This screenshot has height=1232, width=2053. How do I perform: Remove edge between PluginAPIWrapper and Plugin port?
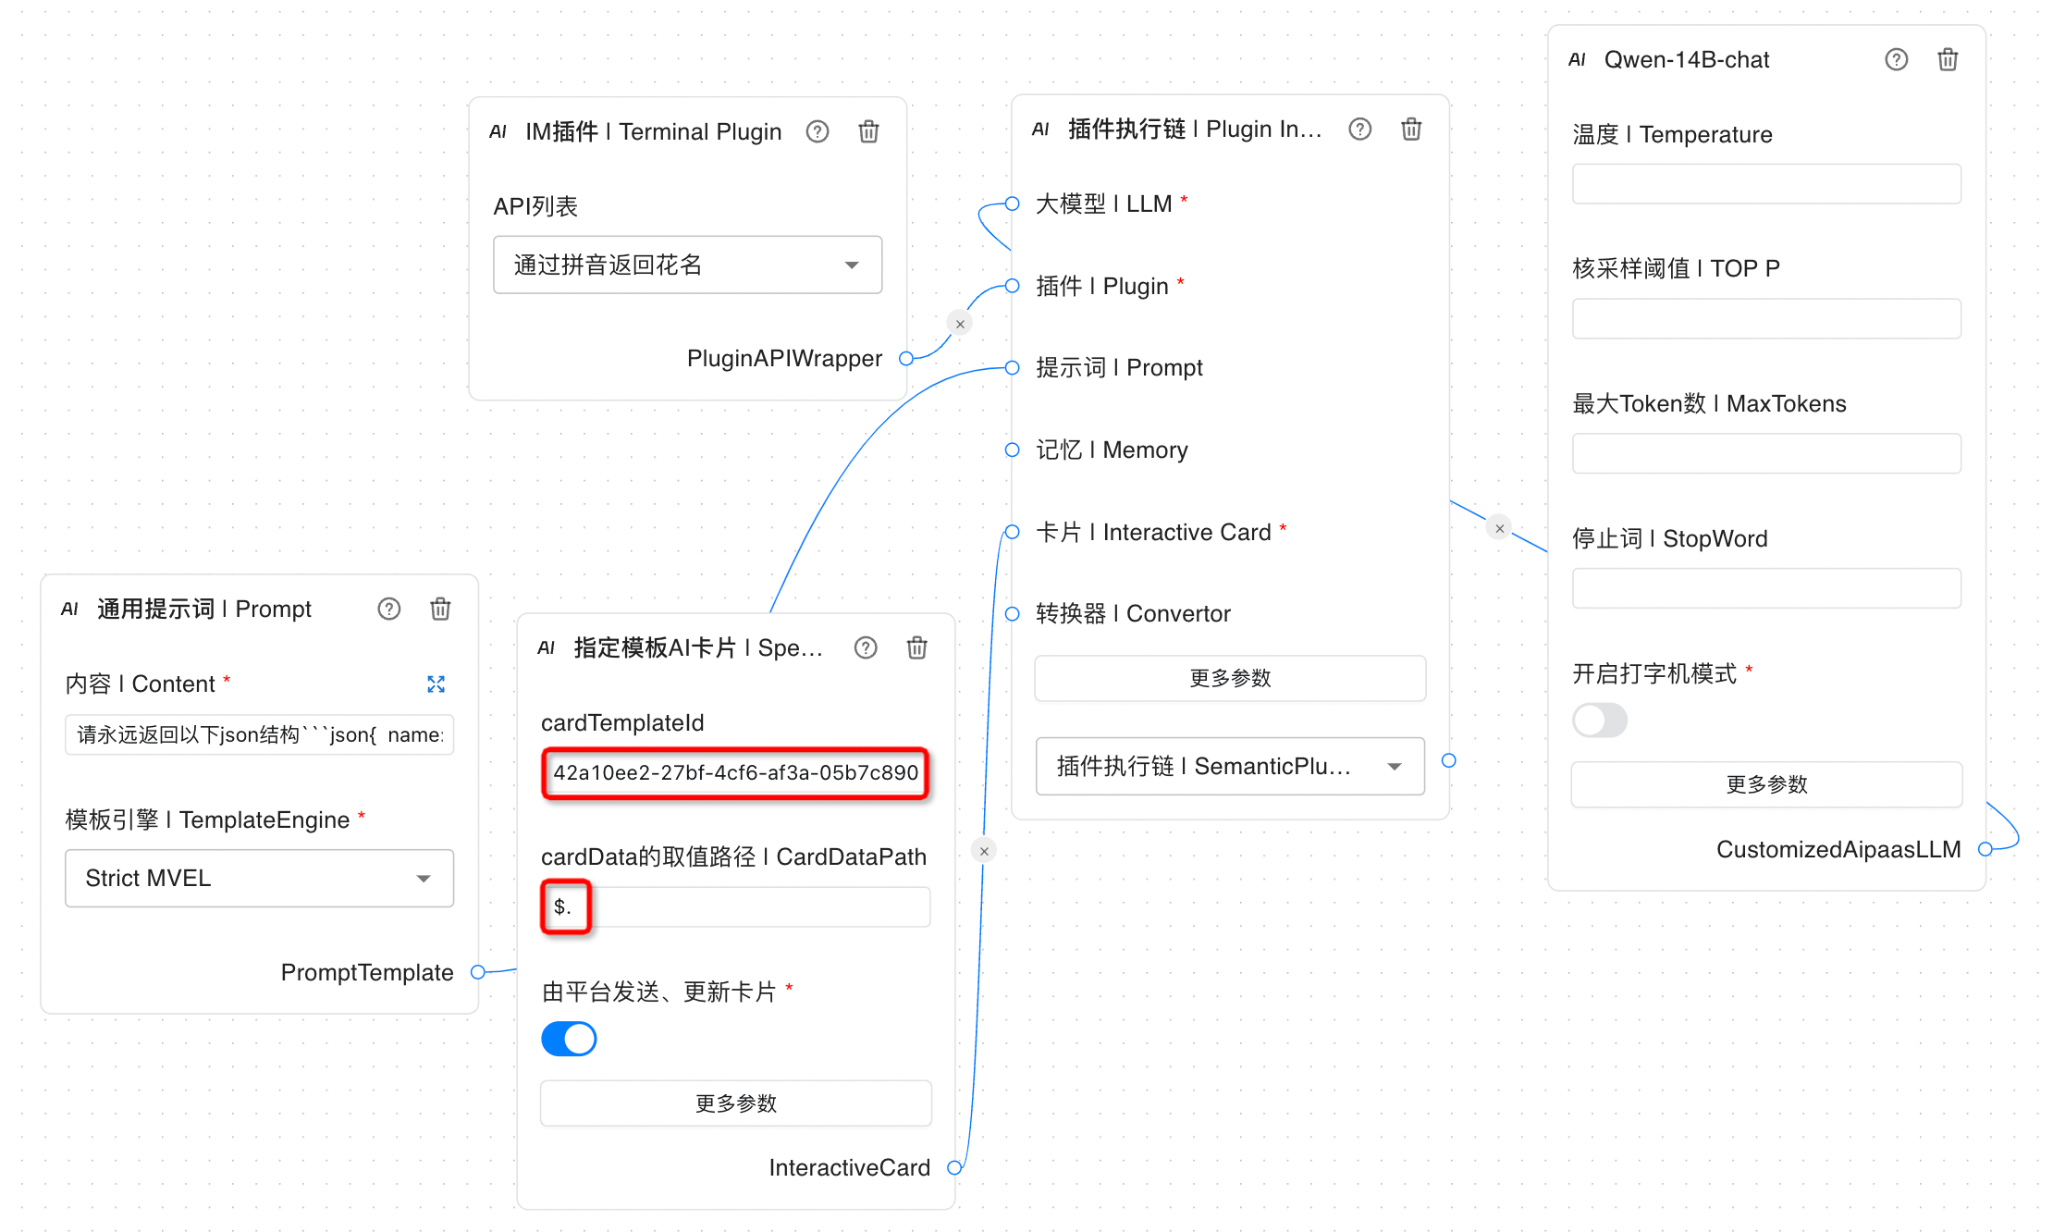click(x=960, y=324)
